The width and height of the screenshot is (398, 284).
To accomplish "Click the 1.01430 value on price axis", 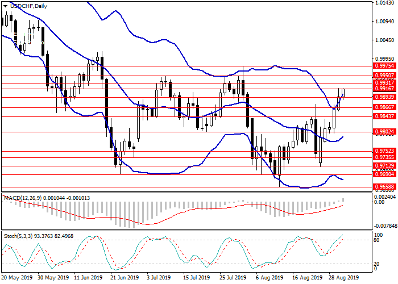I will [385, 3].
